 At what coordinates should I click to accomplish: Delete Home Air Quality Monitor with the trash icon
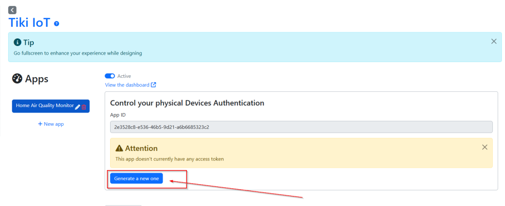click(84, 107)
